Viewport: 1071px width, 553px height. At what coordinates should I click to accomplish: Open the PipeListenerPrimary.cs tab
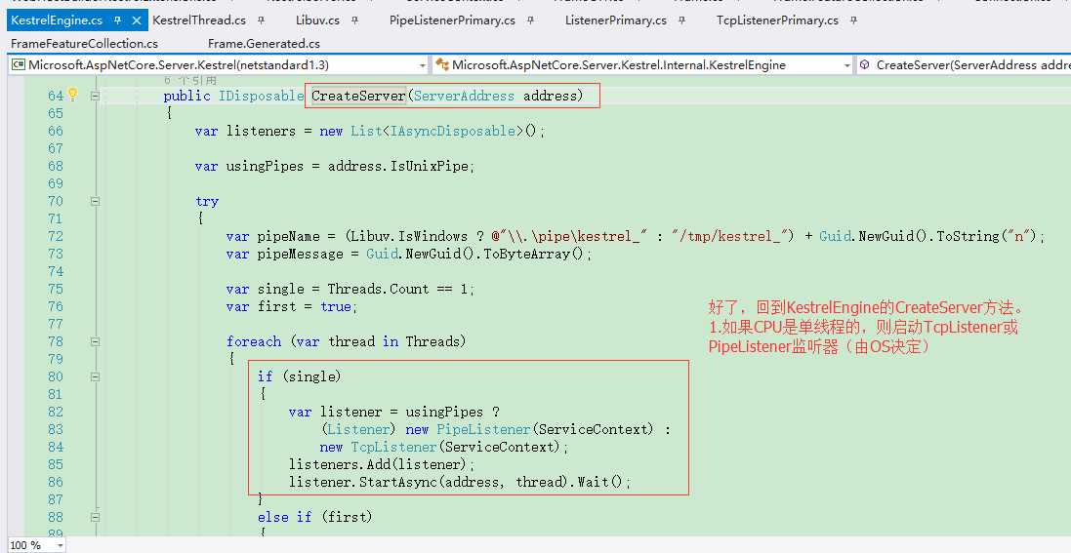pyautogui.click(x=452, y=20)
